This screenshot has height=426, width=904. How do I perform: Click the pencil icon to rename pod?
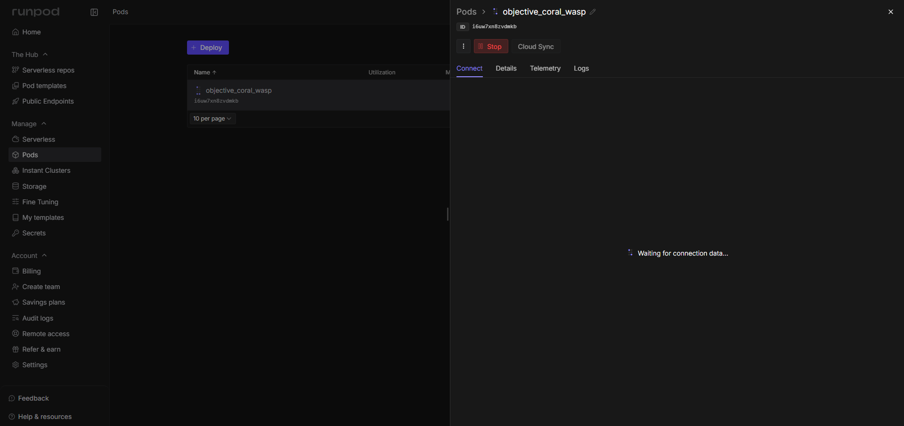593,12
